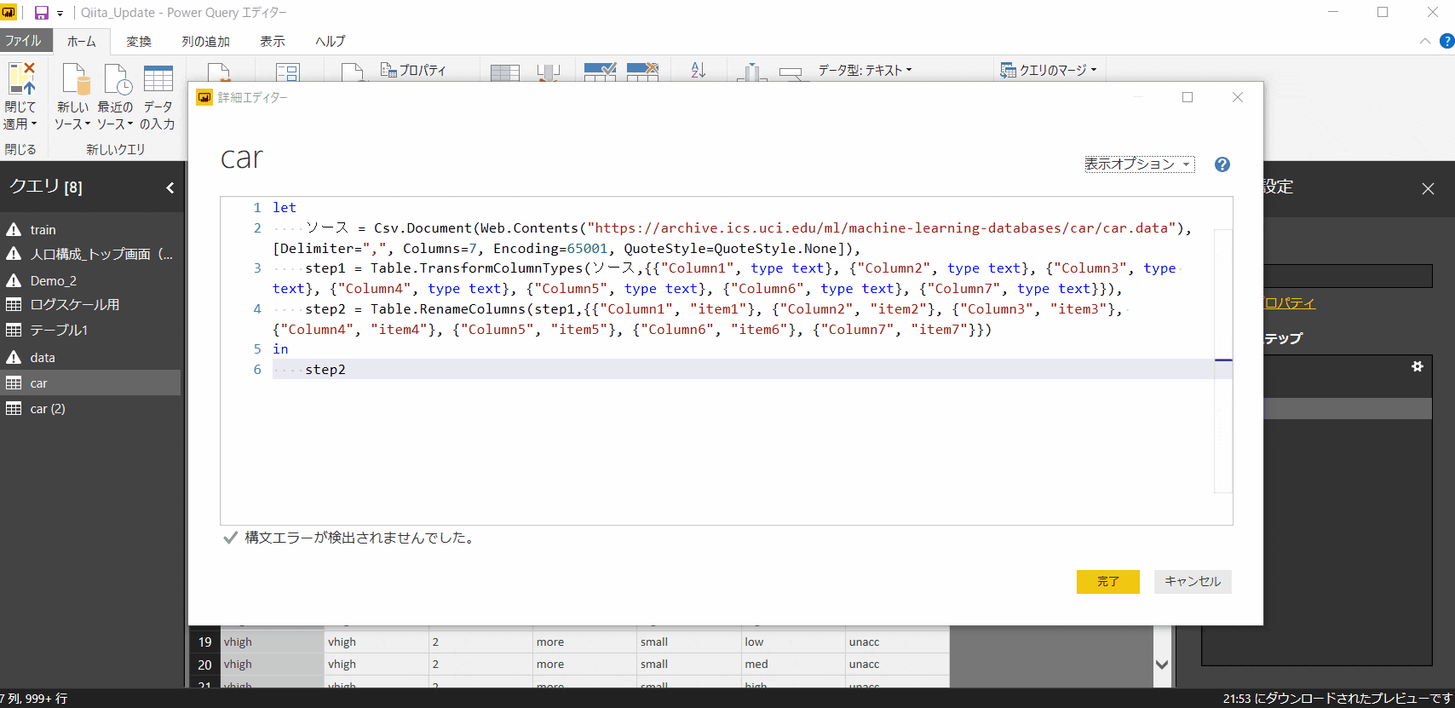Click the code editor minimap scrollbar

pyautogui.click(x=1223, y=361)
